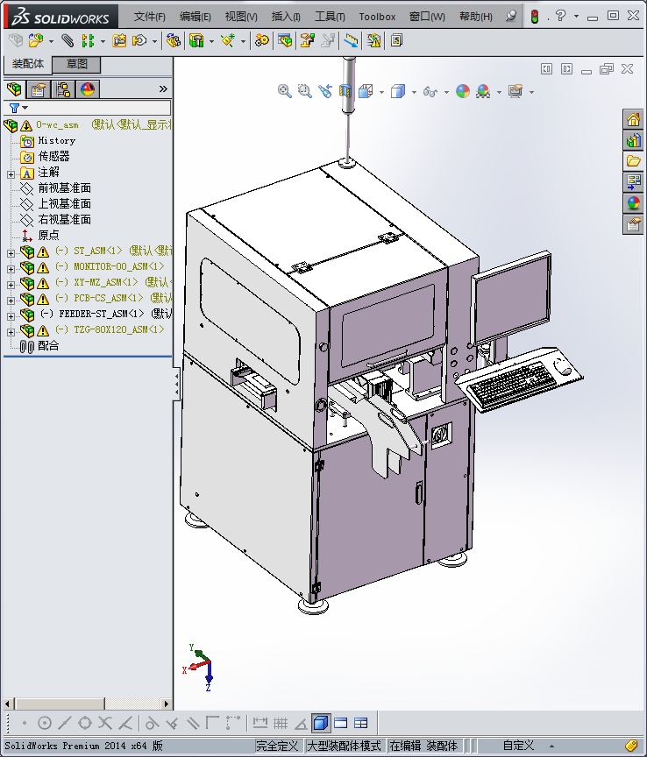Open the DisplayManager color ball tab
The width and height of the screenshot is (647, 757).
point(88,89)
